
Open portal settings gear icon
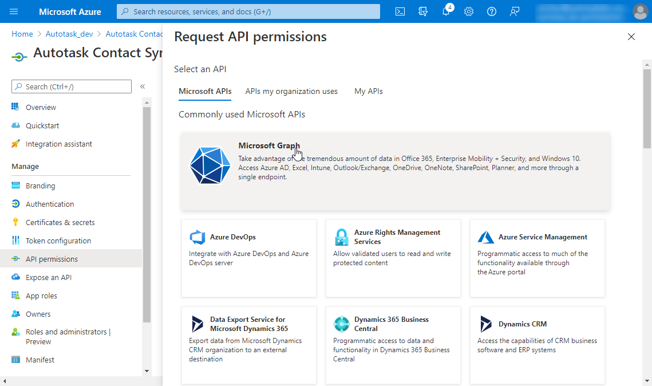[x=469, y=11]
